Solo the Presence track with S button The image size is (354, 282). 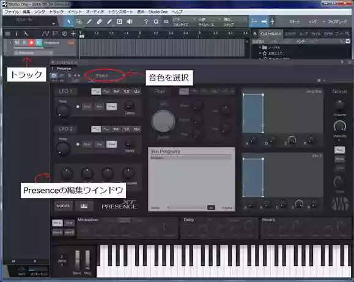click(24, 42)
